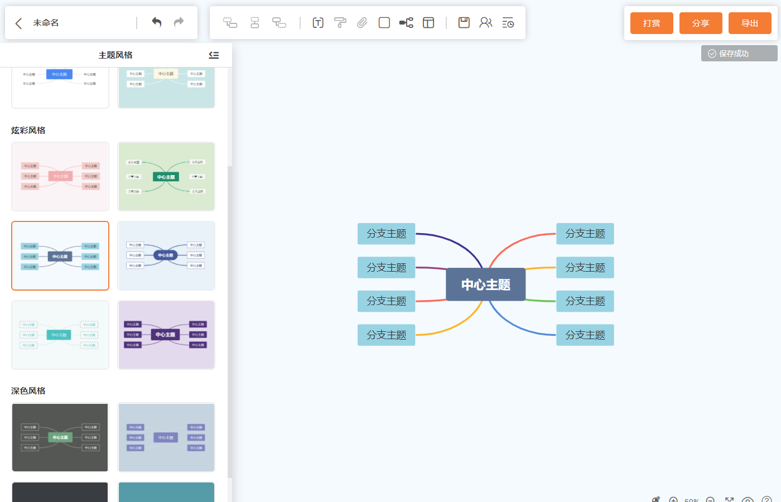Select the left 分支主题 on the magenta line
781x502 pixels.
coord(387,268)
